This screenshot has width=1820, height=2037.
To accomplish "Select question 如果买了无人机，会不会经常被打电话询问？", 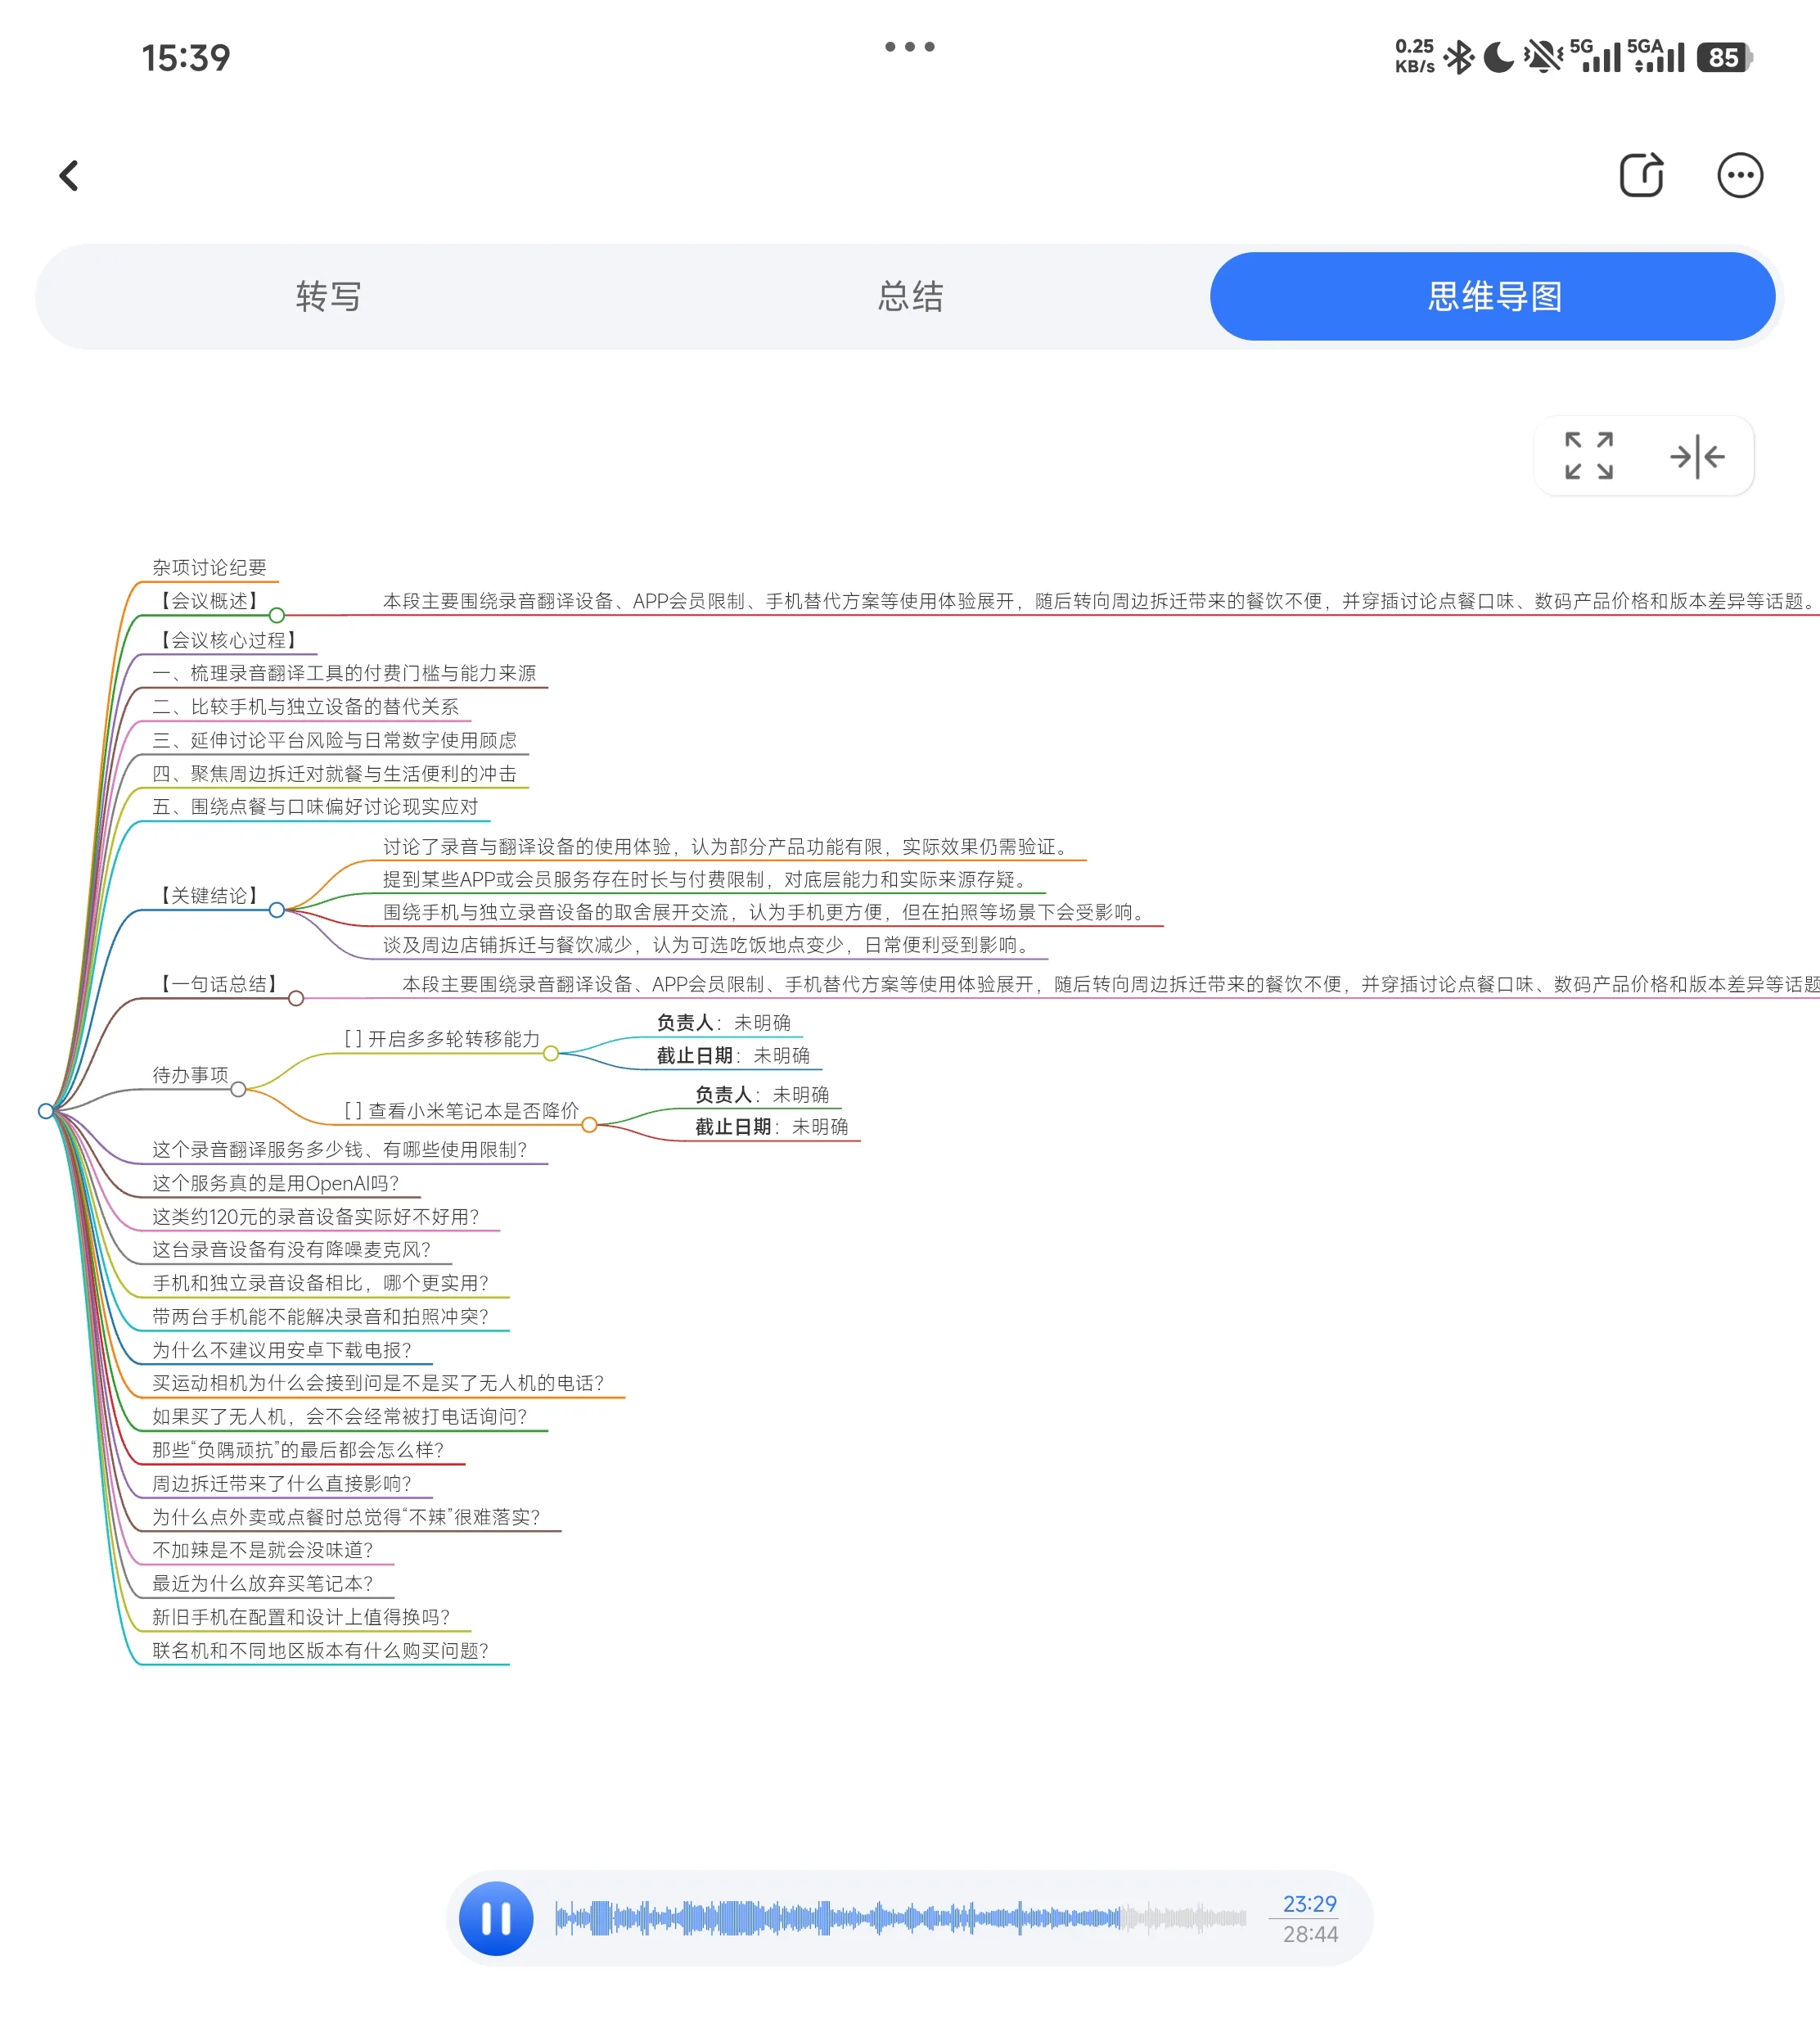I will coord(340,1416).
